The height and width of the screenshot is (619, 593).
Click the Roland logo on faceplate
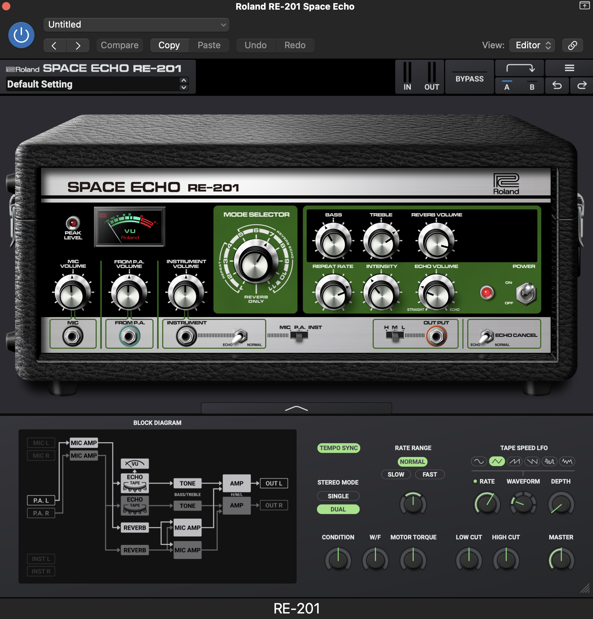(506, 184)
